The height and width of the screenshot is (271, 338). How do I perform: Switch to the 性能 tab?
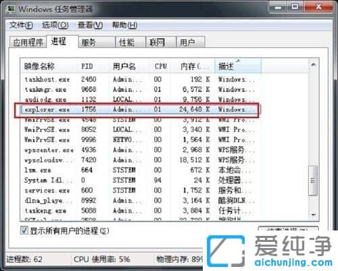coord(130,42)
